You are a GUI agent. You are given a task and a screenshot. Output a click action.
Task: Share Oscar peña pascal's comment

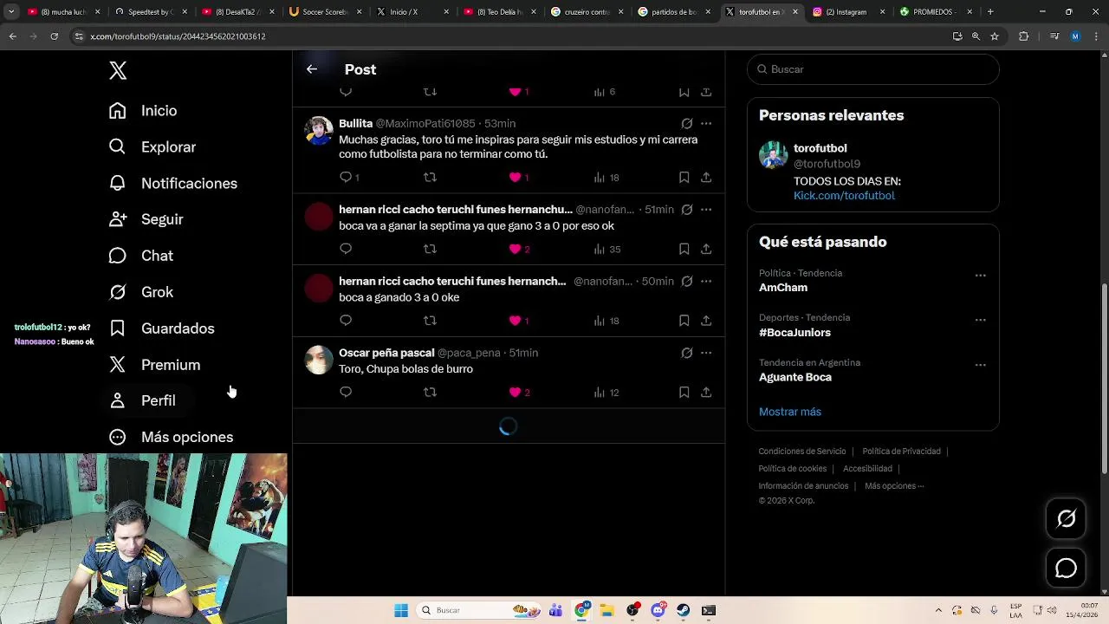(706, 392)
